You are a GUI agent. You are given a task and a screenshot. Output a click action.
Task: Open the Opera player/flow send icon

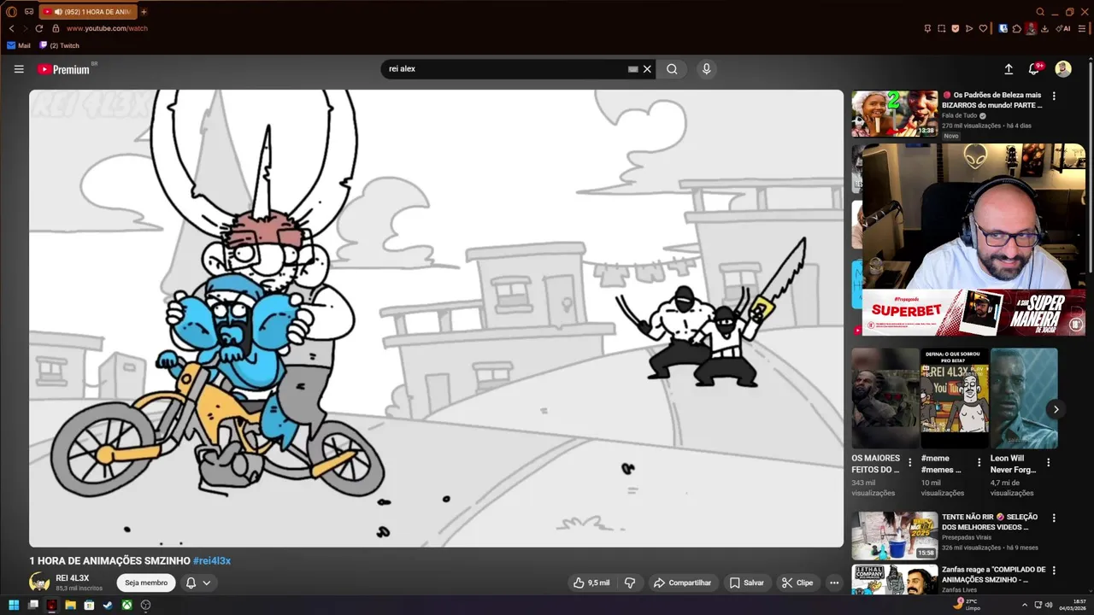tap(968, 28)
